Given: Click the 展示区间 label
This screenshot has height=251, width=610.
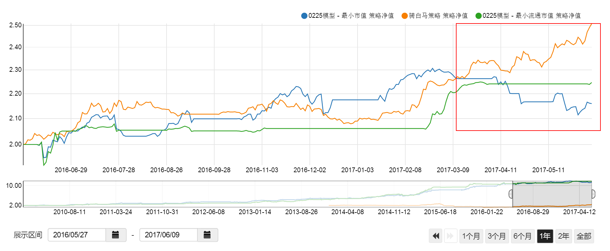Looking at the screenshot, I should (x=28, y=235).
